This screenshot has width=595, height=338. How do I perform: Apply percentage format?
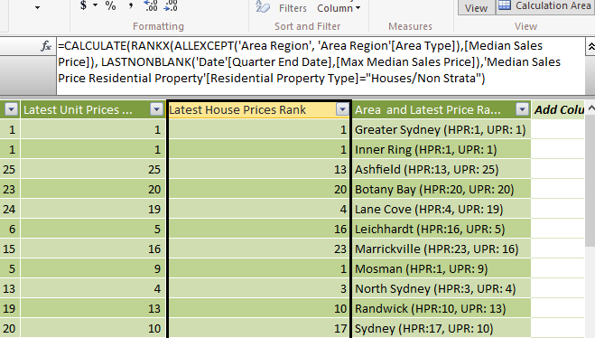[110, 5]
